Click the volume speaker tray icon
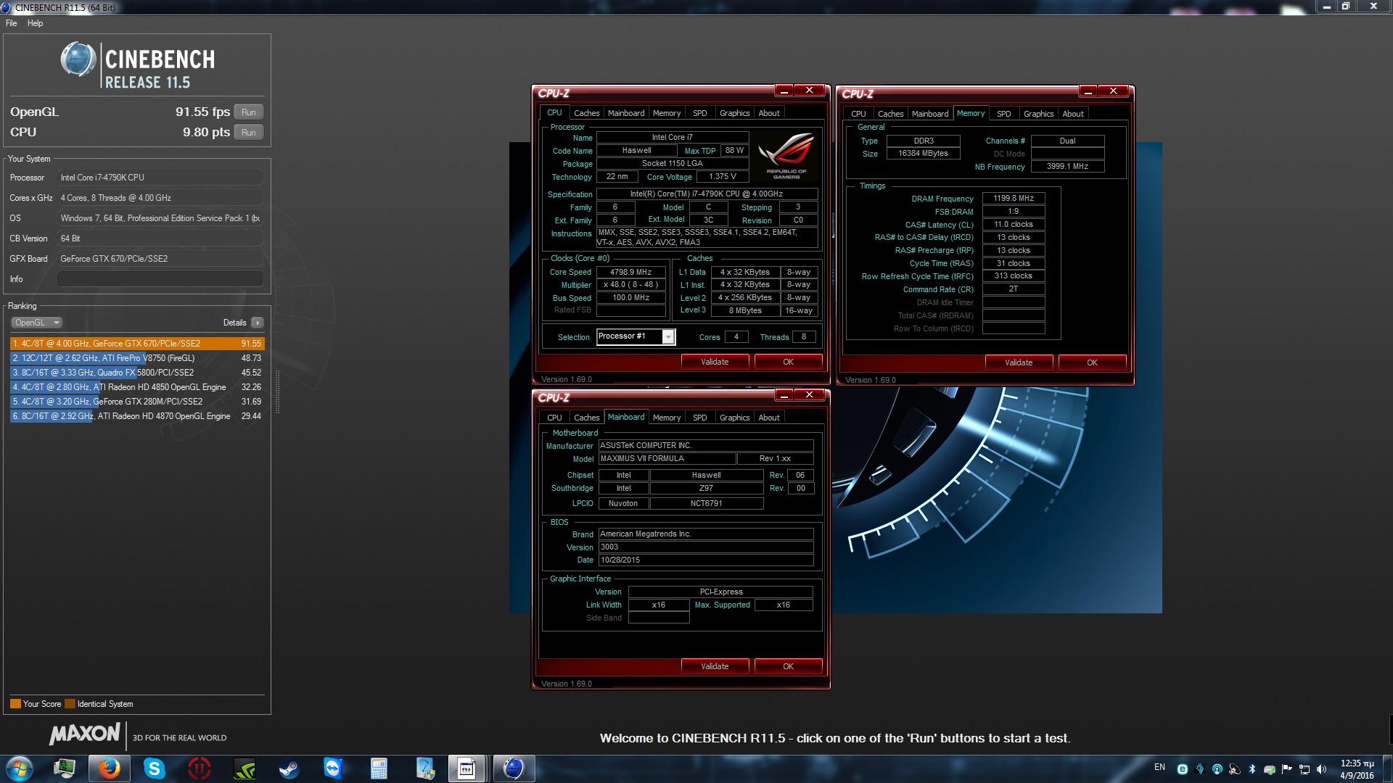Viewport: 1393px width, 783px height. tap(1321, 769)
